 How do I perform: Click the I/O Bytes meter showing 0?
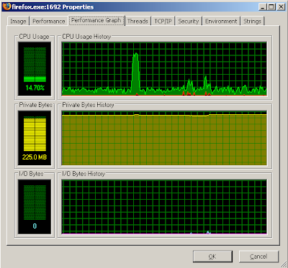click(35, 207)
